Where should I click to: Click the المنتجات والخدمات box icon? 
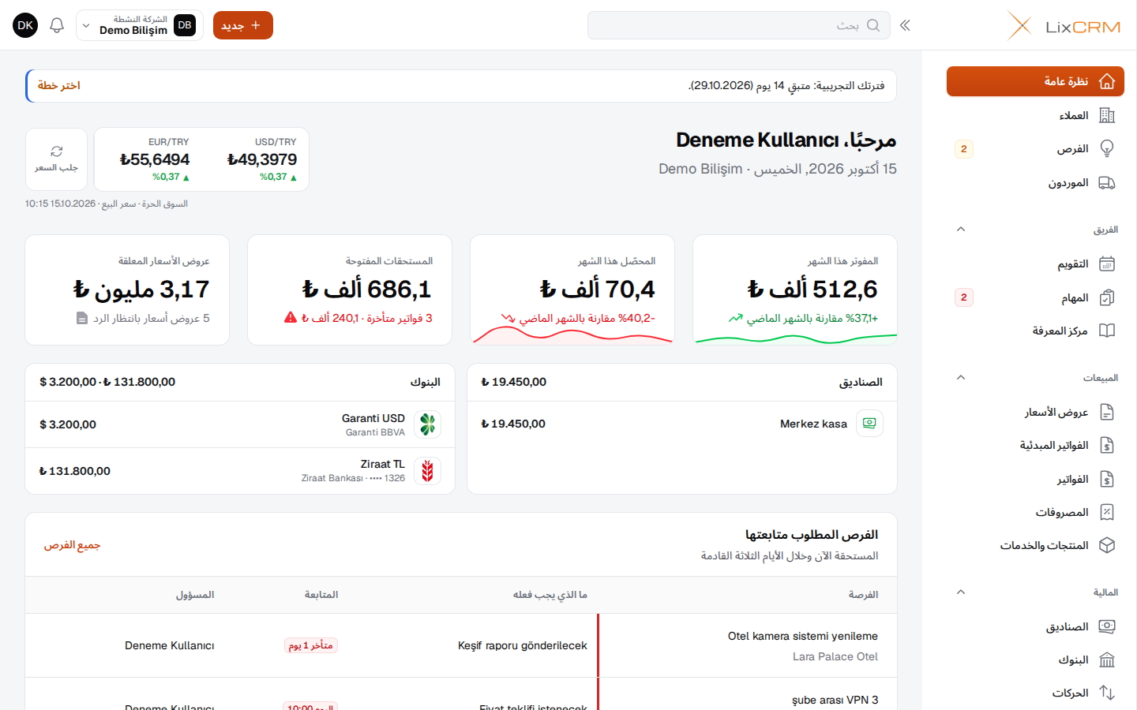click(x=1107, y=546)
